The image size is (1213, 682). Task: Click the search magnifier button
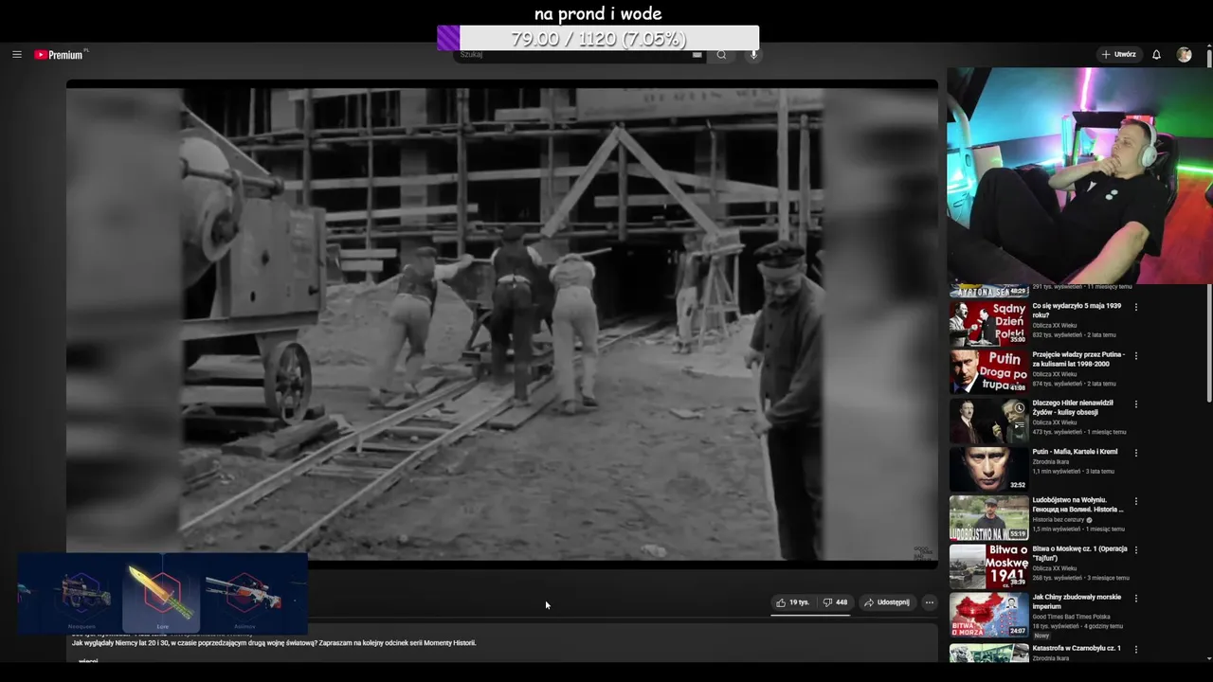click(x=722, y=55)
